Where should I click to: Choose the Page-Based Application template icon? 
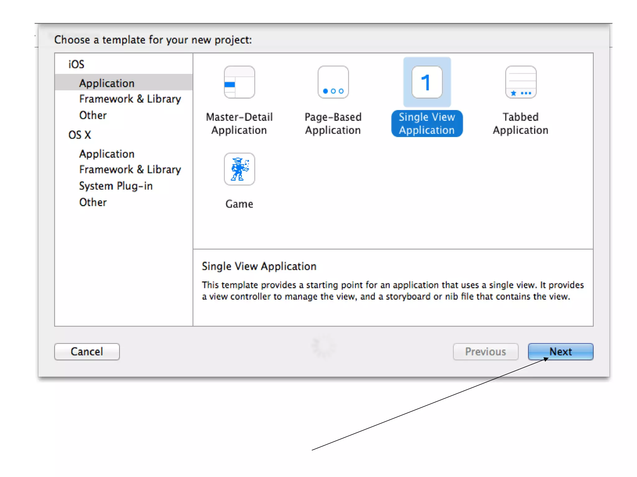click(x=333, y=82)
